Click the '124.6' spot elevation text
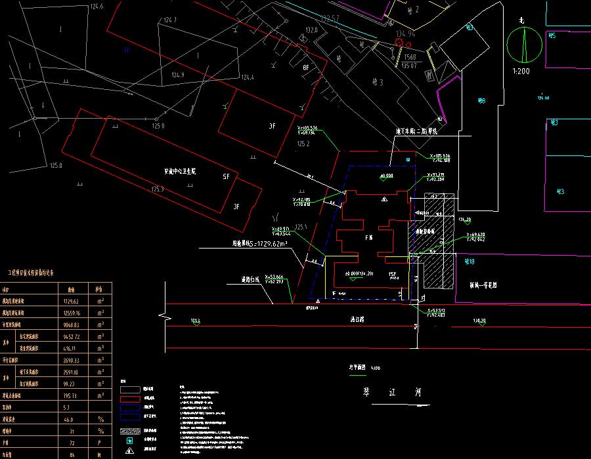Viewport: 591px width, 459px height. [97, 7]
